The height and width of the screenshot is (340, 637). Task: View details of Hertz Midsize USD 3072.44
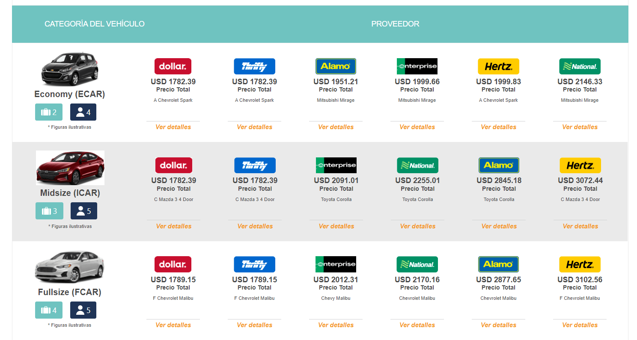click(580, 226)
